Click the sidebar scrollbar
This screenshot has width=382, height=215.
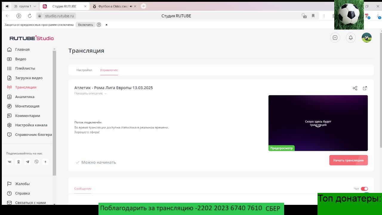point(54,113)
